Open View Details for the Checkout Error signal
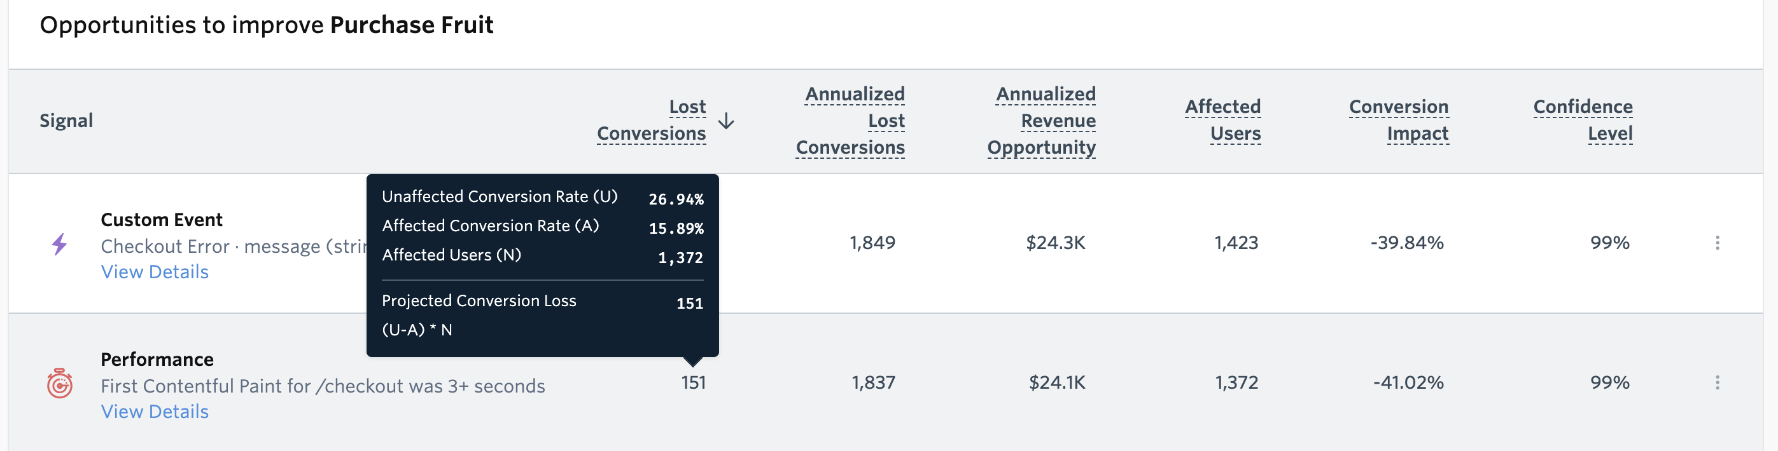This screenshot has width=1778, height=451. coord(155,272)
